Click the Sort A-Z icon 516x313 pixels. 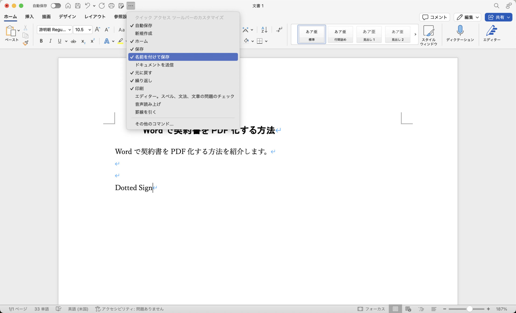point(264,30)
